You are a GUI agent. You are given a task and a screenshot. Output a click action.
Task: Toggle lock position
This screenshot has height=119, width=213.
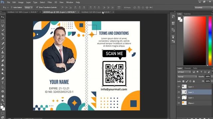(190, 81)
